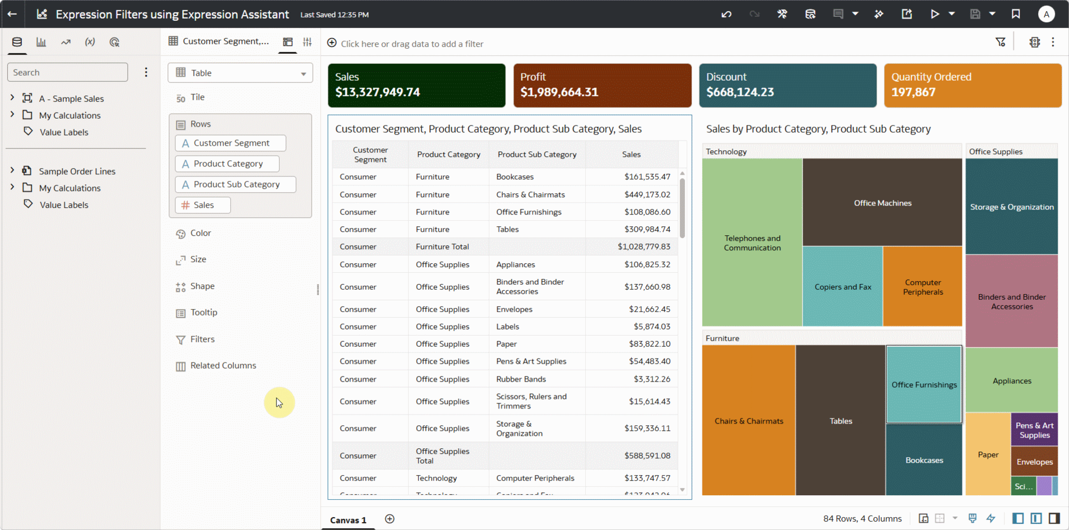
Task: Click the Sales tile $13,327,949.74
Action: 417,85
